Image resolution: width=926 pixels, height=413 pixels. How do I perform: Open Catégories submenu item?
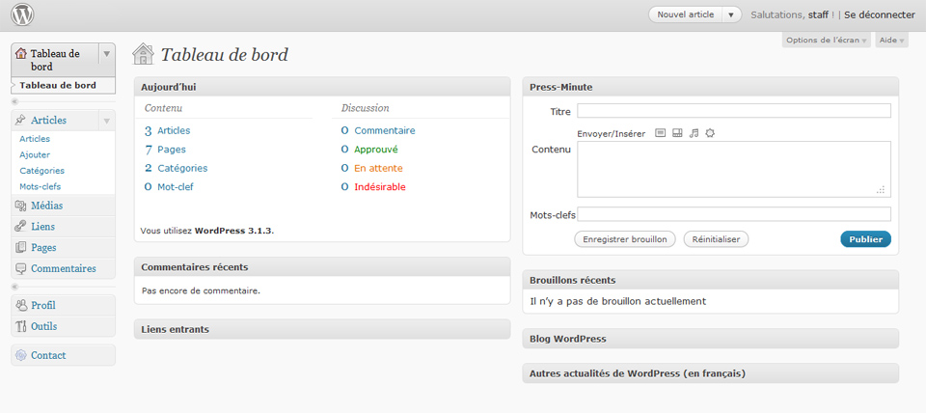41,170
